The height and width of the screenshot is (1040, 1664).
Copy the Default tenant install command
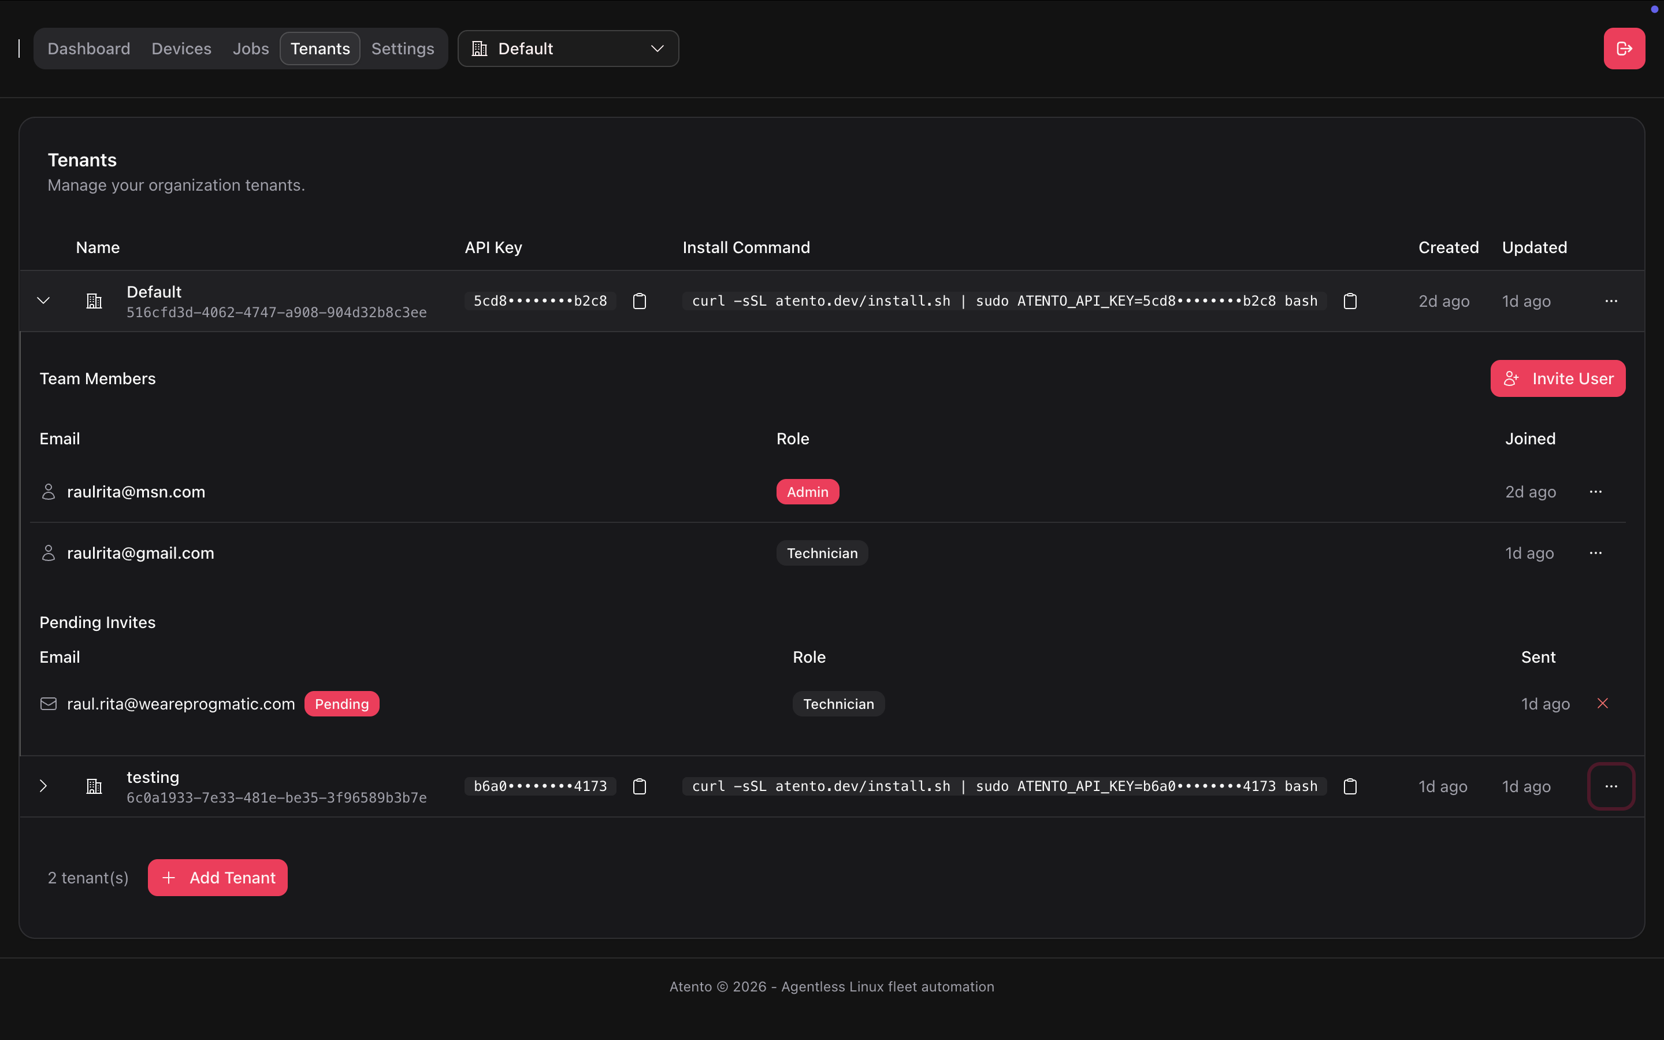(1349, 300)
